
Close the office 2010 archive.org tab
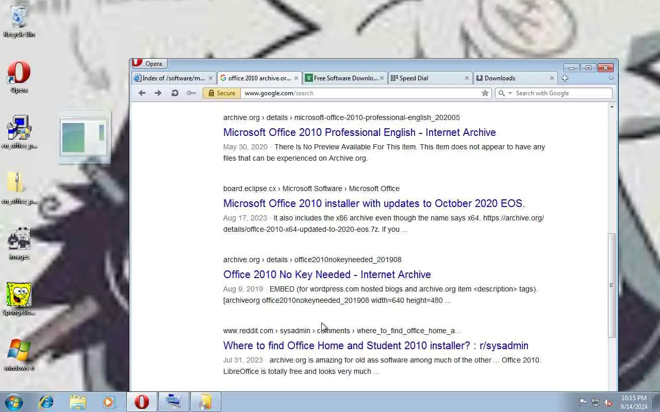296,78
